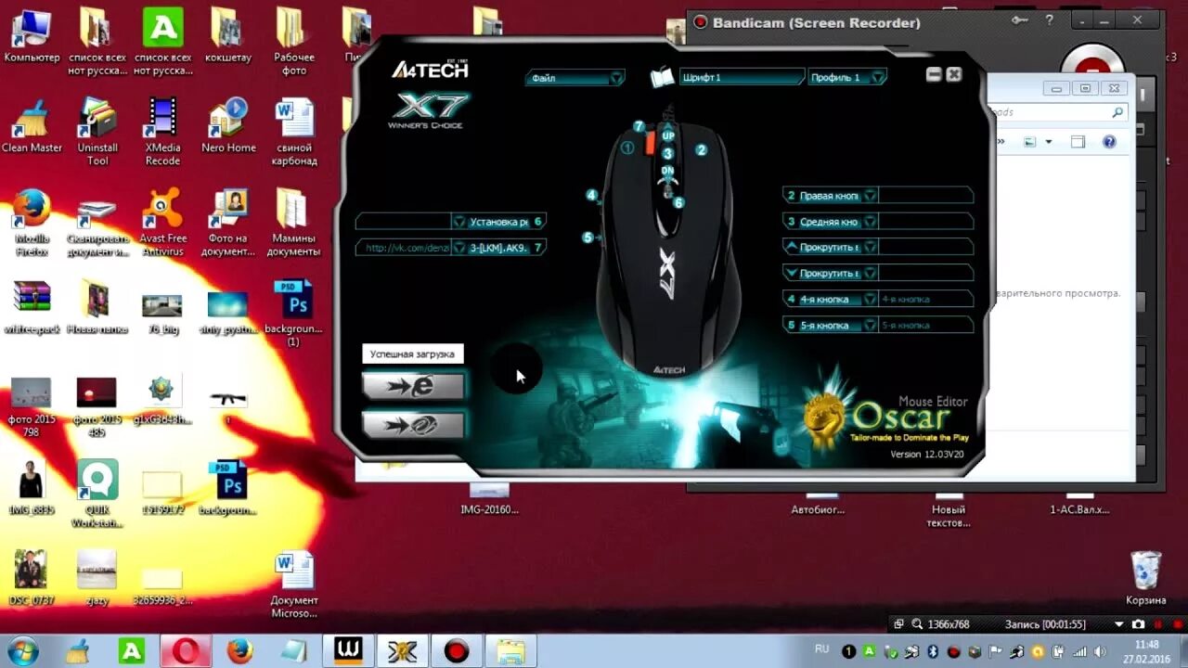Open Opera from the taskbar
Viewport: 1188px width, 668px height.
click(x=185, y=651)
